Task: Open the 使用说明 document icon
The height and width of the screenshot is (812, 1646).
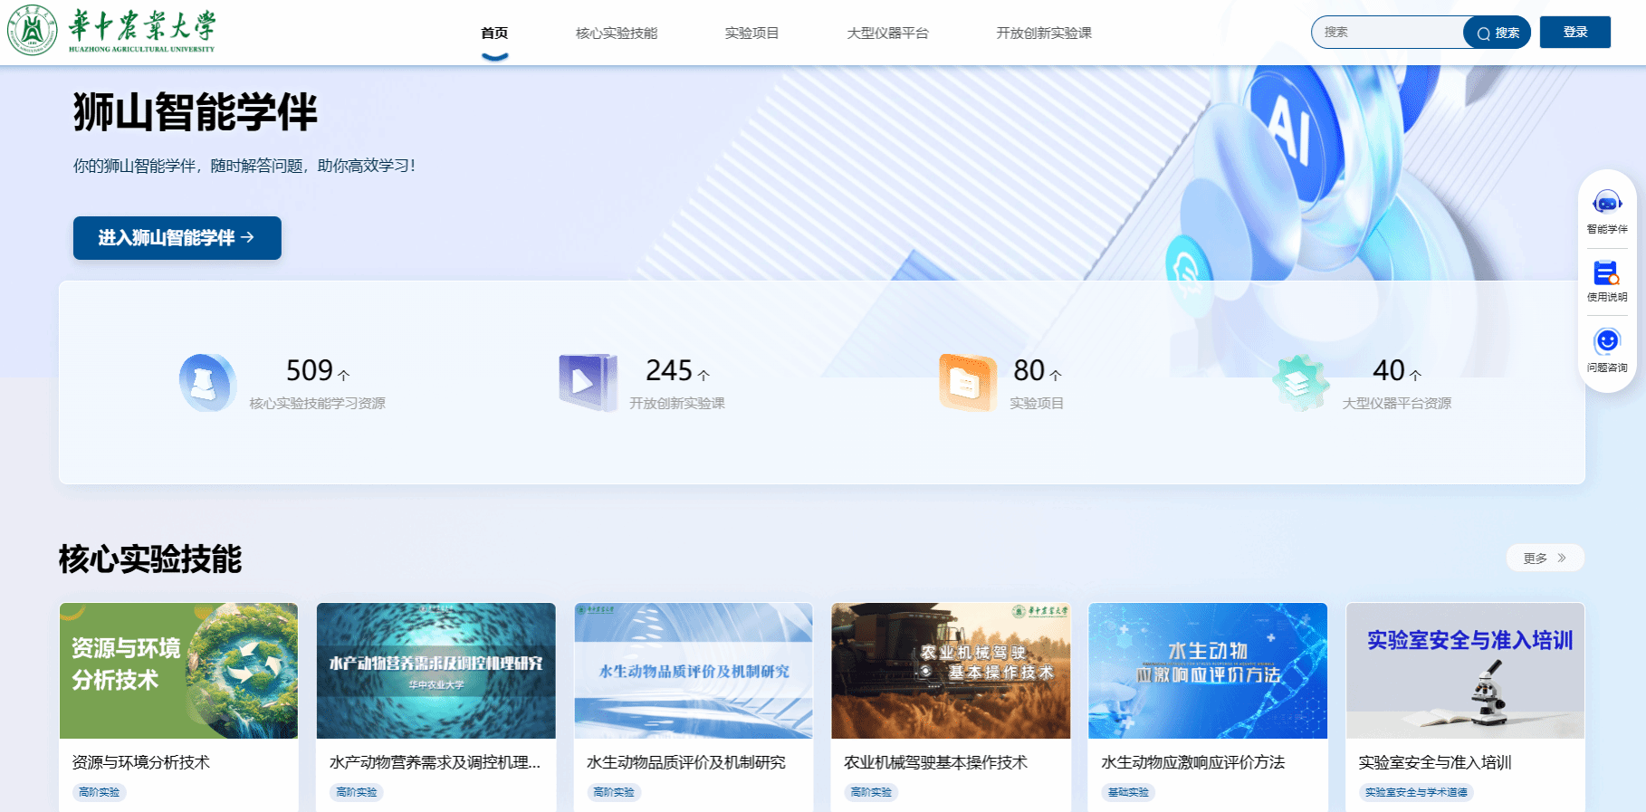Action: [1606, 272]
